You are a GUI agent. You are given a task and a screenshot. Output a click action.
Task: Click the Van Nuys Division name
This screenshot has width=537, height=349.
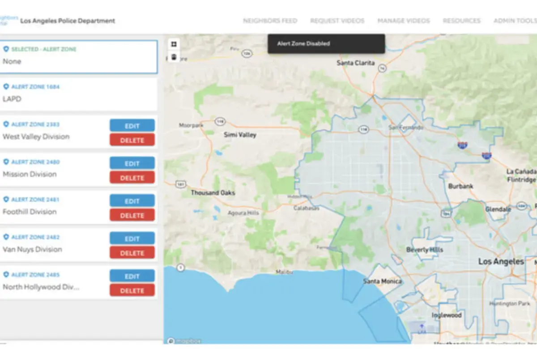(x=32, y=249)
